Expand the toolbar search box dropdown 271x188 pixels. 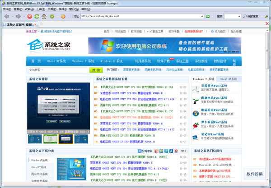238,16
